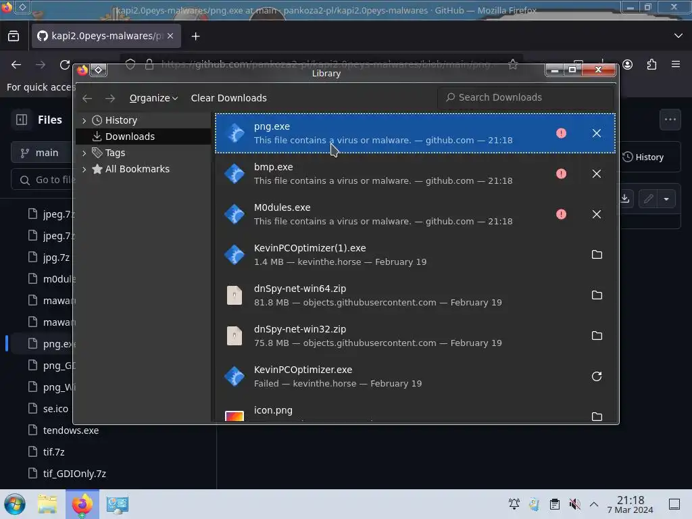Open containing folder for dnSpy-net-win64.zip

[597, 295]
